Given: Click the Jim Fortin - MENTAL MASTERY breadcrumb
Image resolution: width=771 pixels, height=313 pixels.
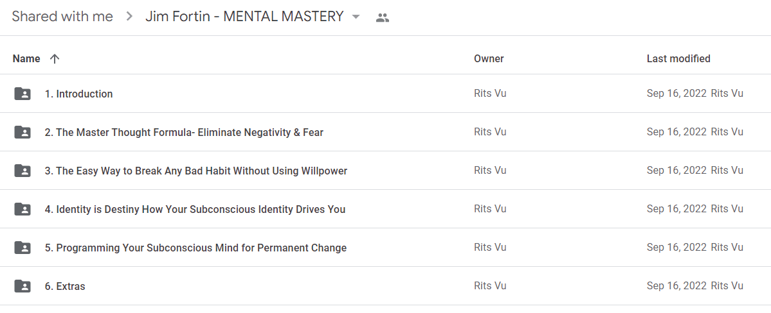Looking at the screenshot, I should pyautogui.click(x=244, y=17).
